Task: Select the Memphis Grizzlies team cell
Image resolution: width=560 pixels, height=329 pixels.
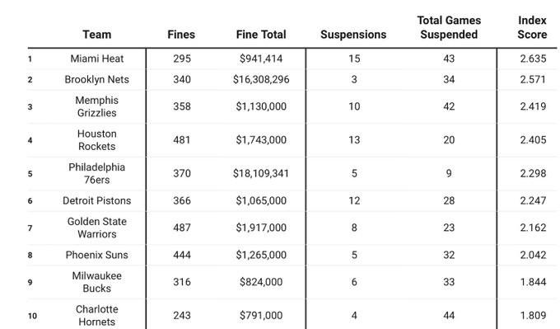Action: [97, 106]
